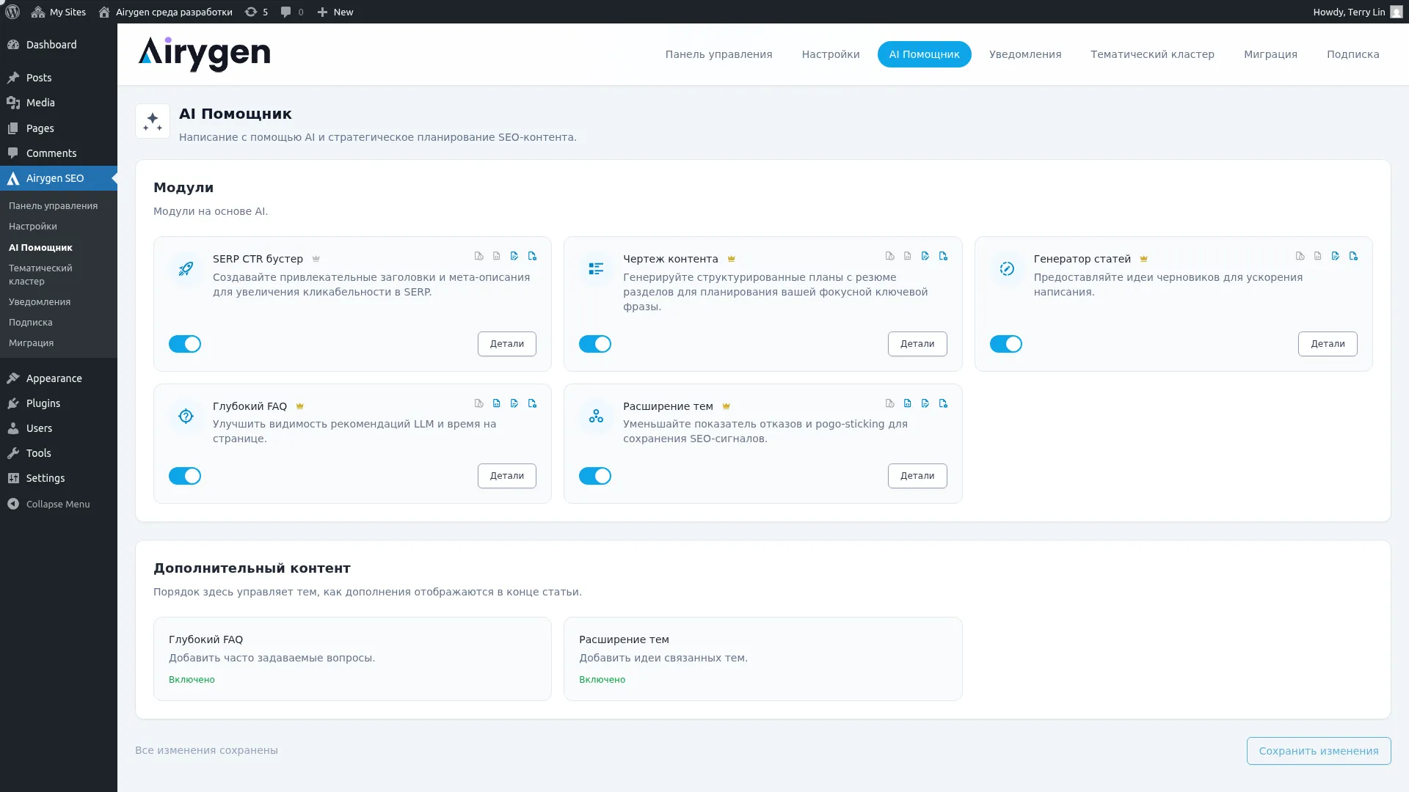This screenshot has width=1409, height=792.
Task: Open the updates indicator showing 5
Action: (x=256, y=12)
